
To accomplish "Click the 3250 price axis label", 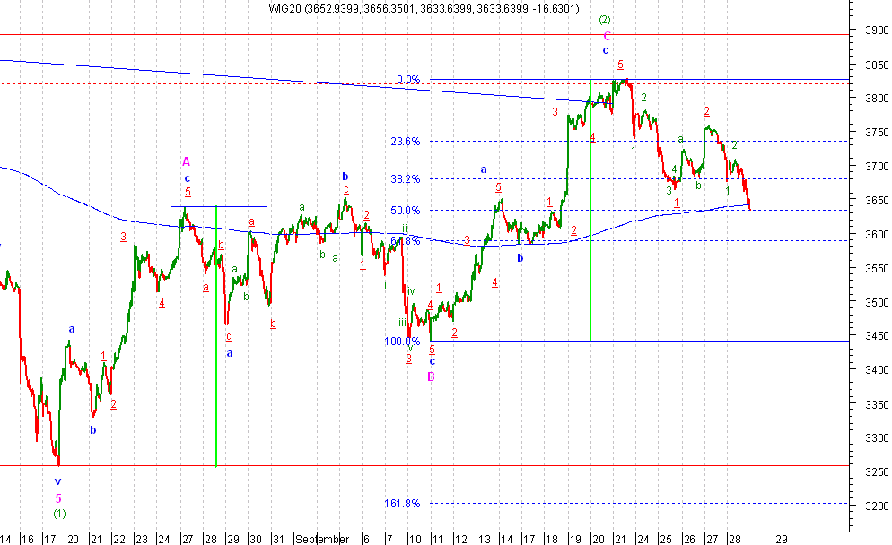I will [x=877, y=472].
